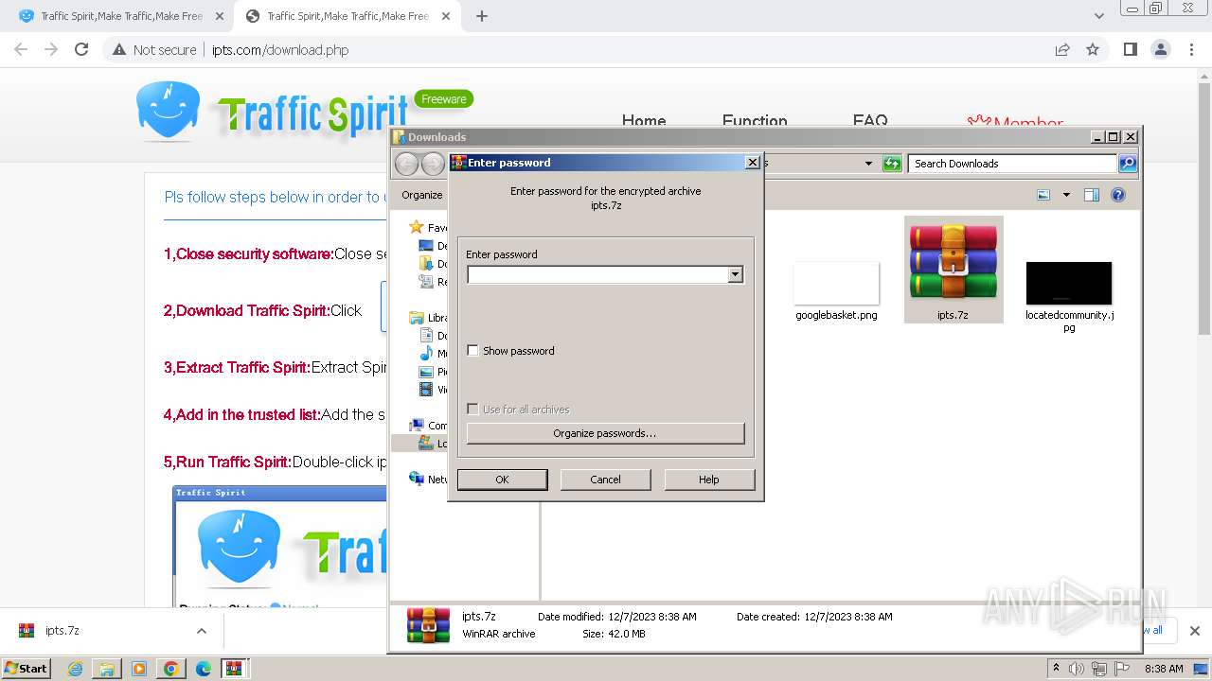Change view with the views icon
The width and height of the screenshot is (1212, 681).
1043,195
